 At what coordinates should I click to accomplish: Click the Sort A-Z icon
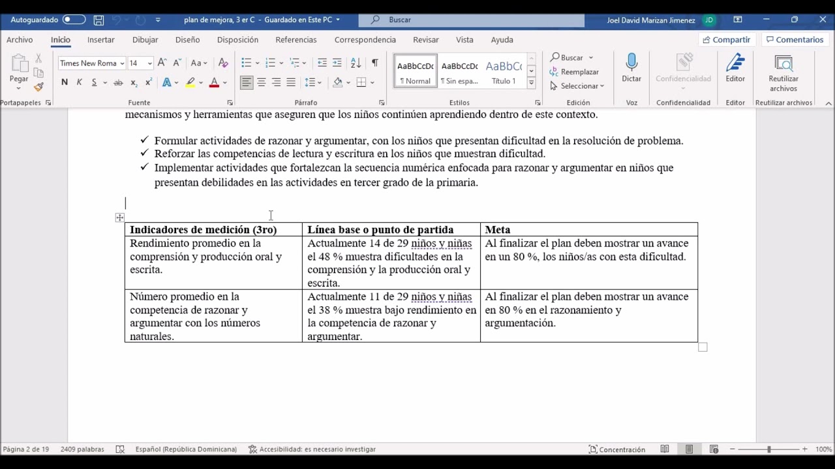point(356,63)
